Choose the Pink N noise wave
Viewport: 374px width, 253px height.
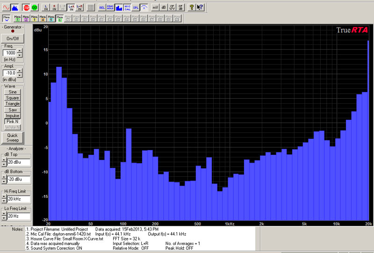click(x=13, y=121)
